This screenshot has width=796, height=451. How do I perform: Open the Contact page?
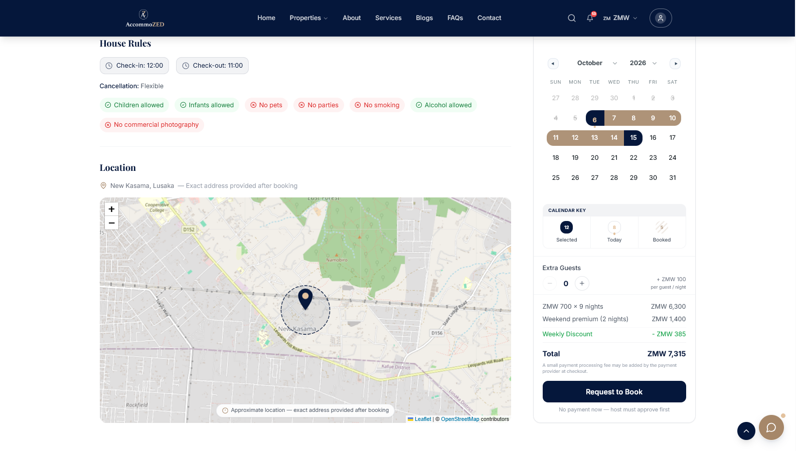[489, 18]
